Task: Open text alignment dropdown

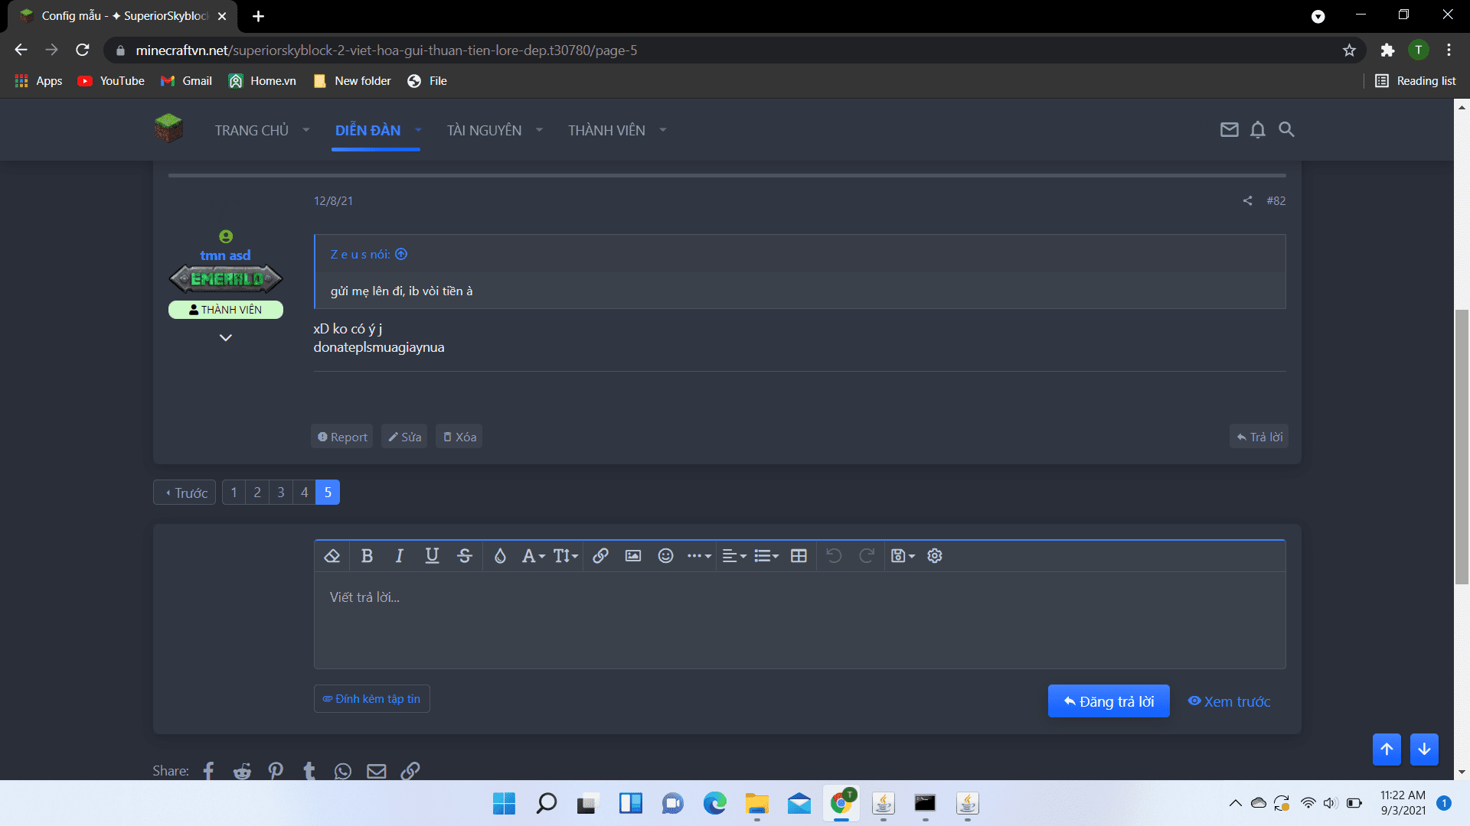Action: [734, 556]
